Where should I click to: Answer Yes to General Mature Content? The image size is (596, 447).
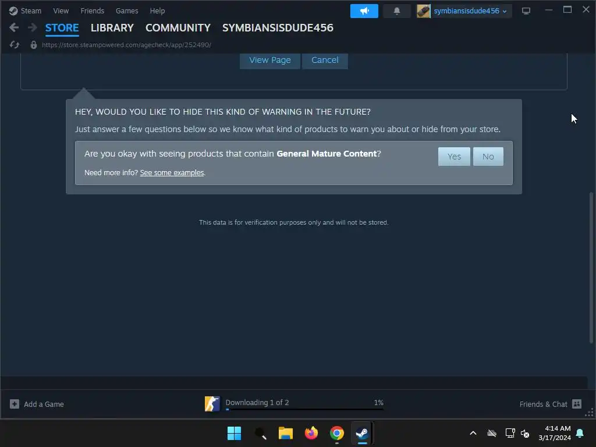(x=454, y=157)
